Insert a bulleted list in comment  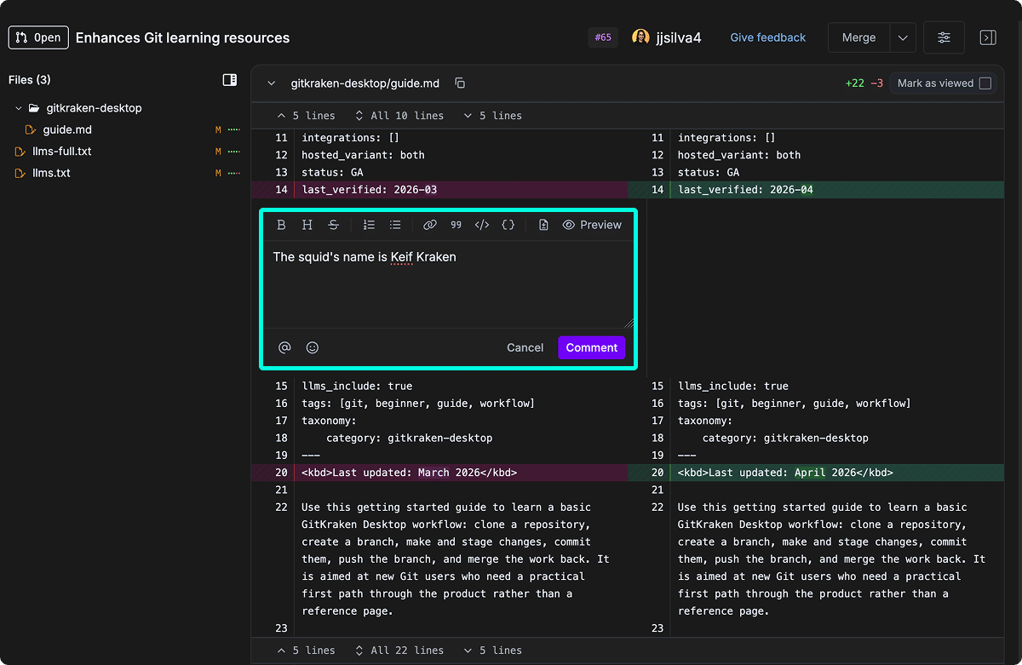coord(395,225)
